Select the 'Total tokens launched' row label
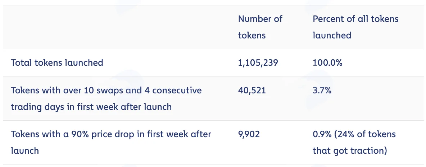The image size is (426, 167). click(x=57, y=62)
